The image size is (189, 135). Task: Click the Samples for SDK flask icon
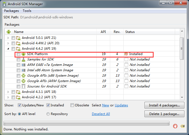pos(23,59)
